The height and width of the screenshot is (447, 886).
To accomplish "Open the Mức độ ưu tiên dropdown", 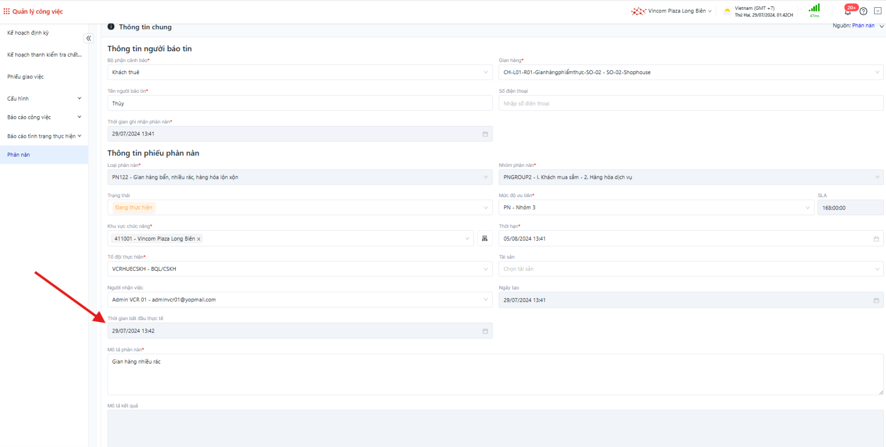I will 656,207.
